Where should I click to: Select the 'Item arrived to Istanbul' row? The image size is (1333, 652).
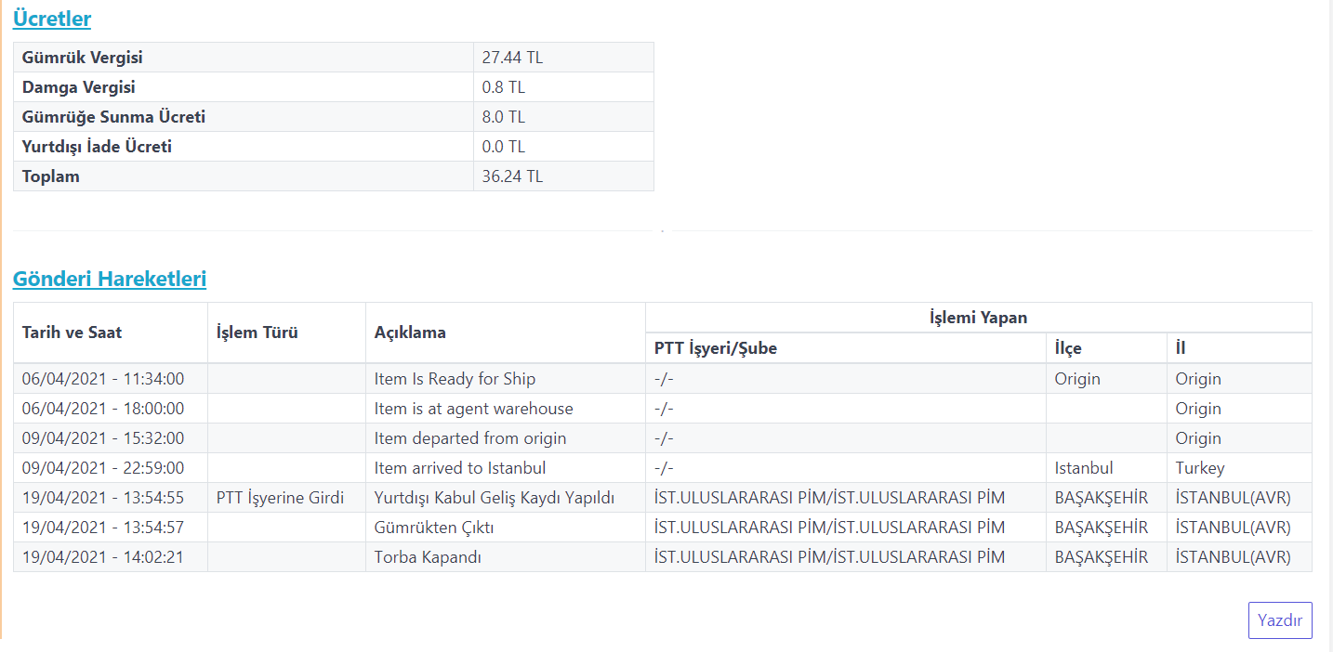[x=460, y=468]
